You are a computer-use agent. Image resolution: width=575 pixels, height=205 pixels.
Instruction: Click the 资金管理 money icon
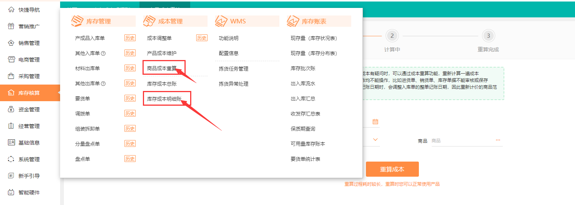click(11, 109)
